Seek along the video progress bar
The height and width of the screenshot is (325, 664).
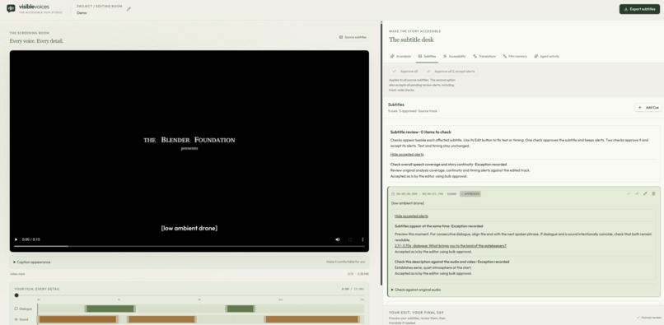[x=189, y=246]
